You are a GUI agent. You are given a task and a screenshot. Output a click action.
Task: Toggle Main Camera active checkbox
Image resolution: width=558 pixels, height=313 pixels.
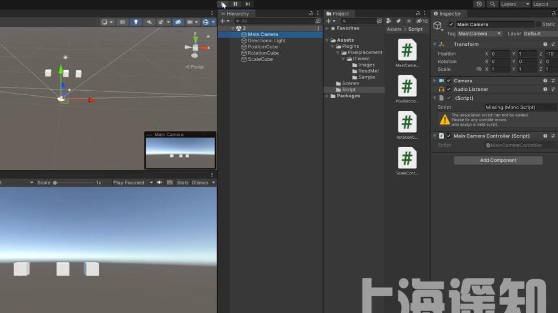pyautogui.click(x=451, y=24)
